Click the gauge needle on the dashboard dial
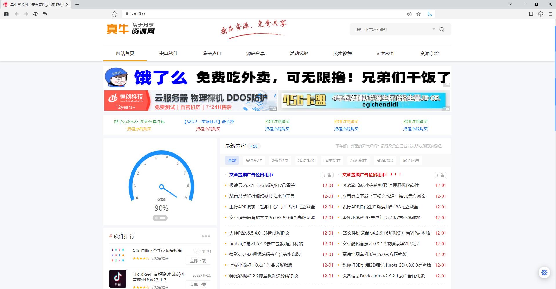 [x=168, y=191]
